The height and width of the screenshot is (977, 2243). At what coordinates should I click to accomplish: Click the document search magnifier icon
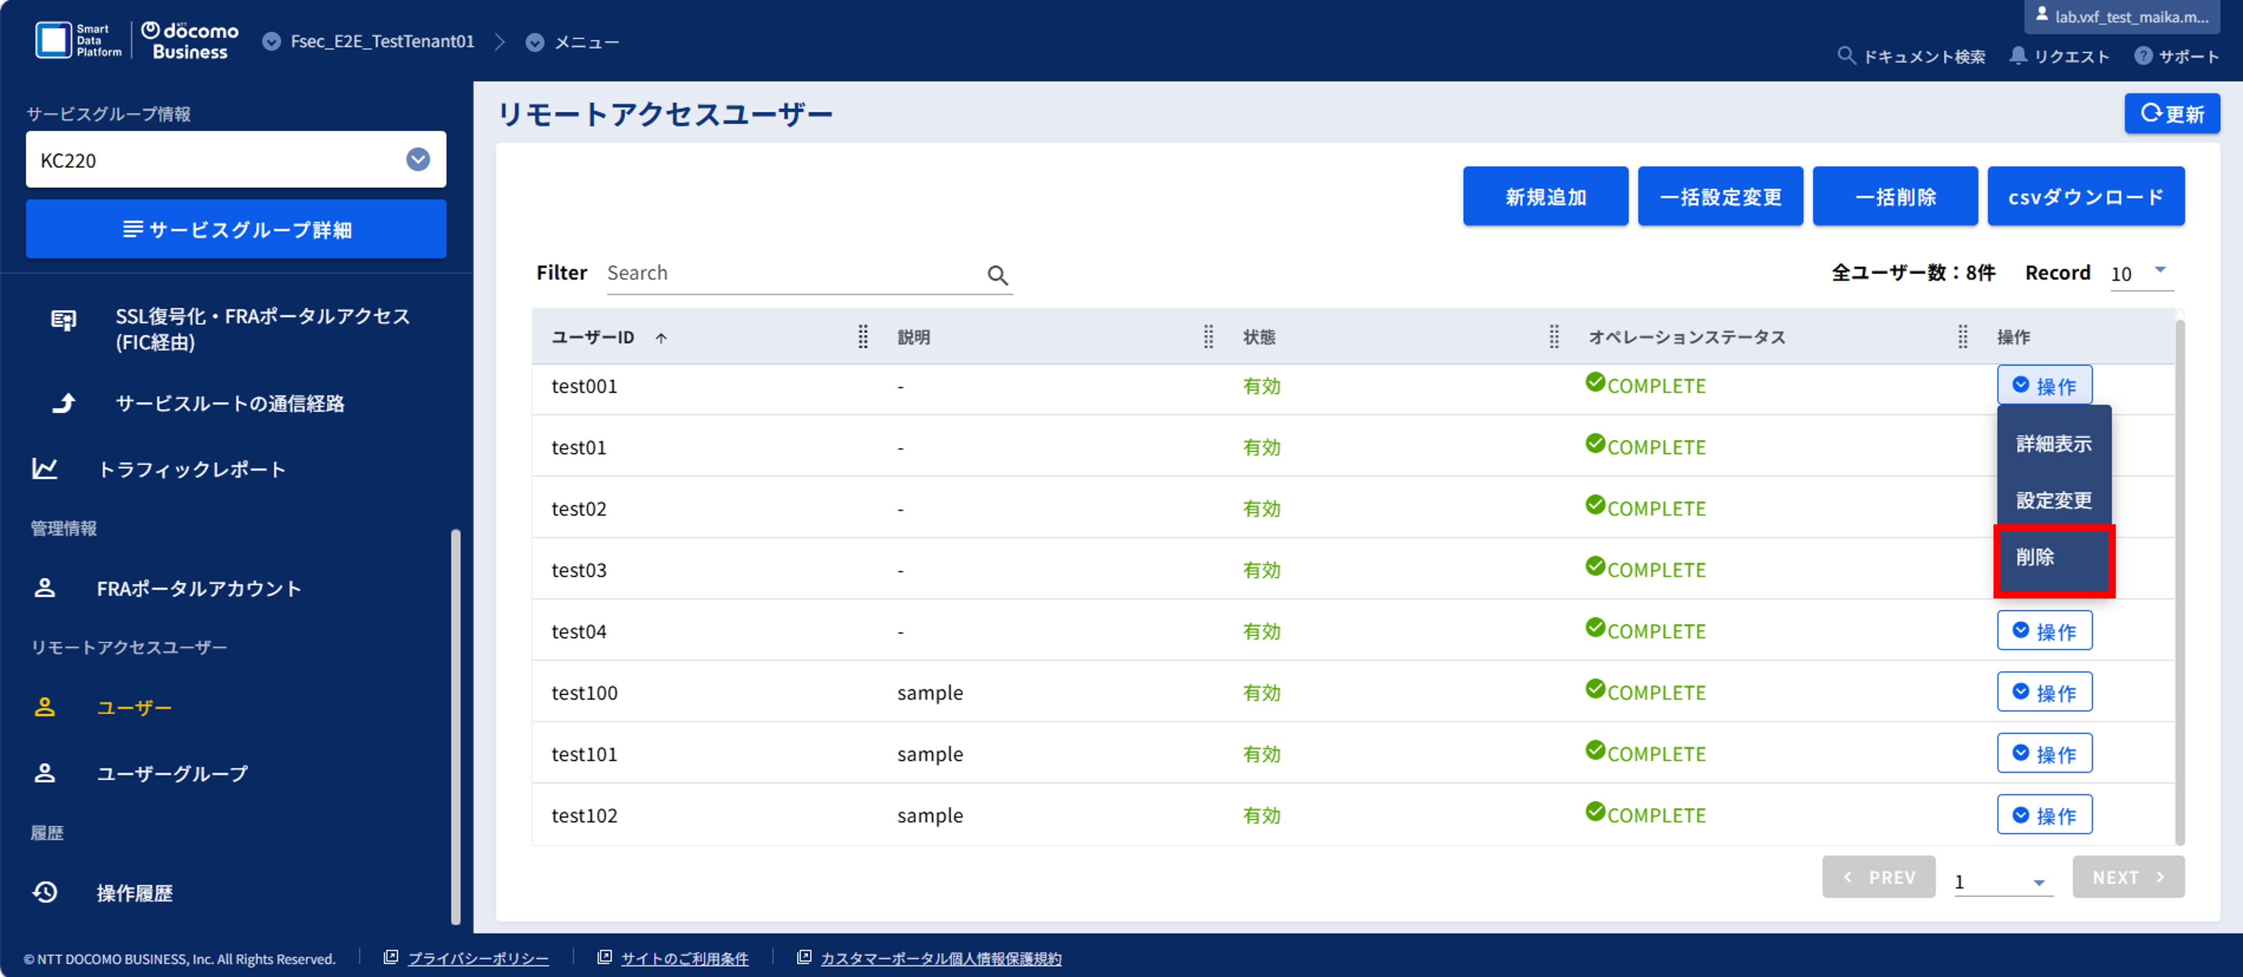click(x=1846, y=56)
